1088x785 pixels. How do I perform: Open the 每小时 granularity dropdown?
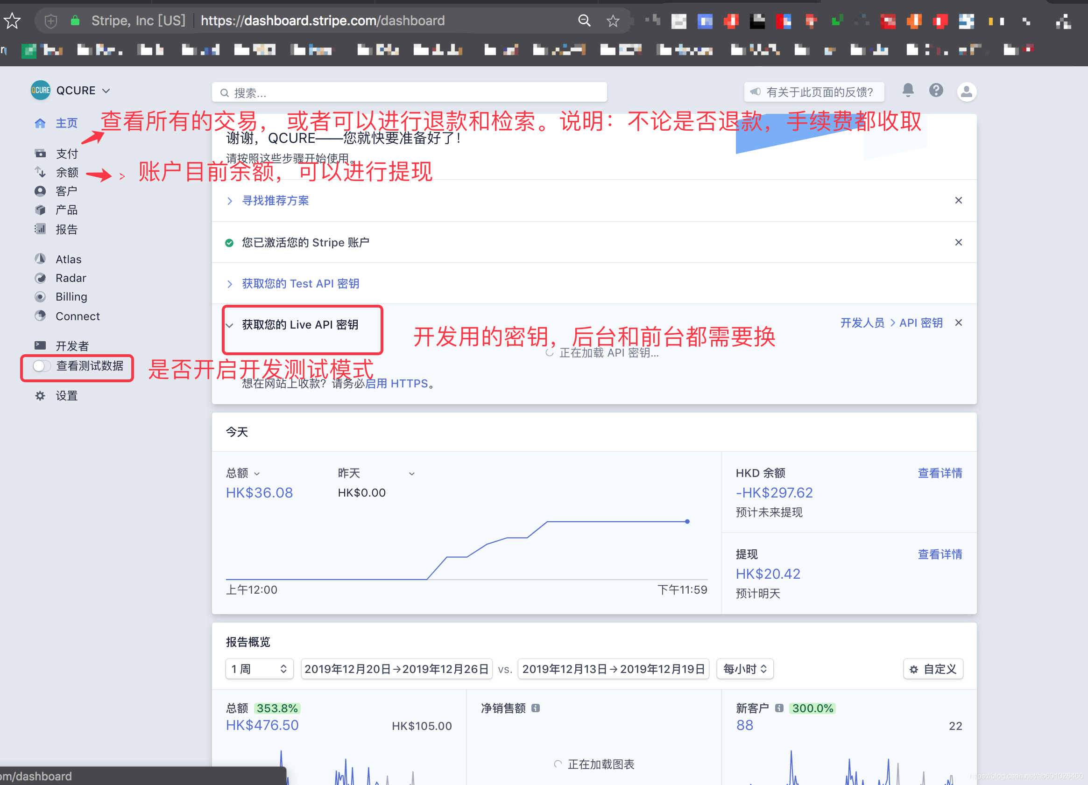(744, 669)
